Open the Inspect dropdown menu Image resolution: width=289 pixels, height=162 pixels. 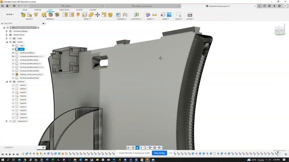point(151,19)
